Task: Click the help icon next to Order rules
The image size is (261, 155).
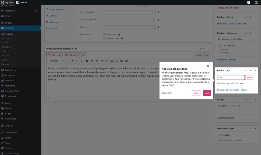Action: pyautogui.click(x=119, y=35)
